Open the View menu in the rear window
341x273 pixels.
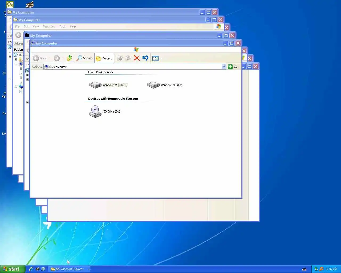(x=36, y=26)
